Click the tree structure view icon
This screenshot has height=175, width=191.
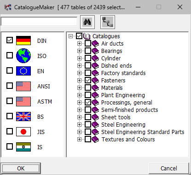tap(108, 22)
